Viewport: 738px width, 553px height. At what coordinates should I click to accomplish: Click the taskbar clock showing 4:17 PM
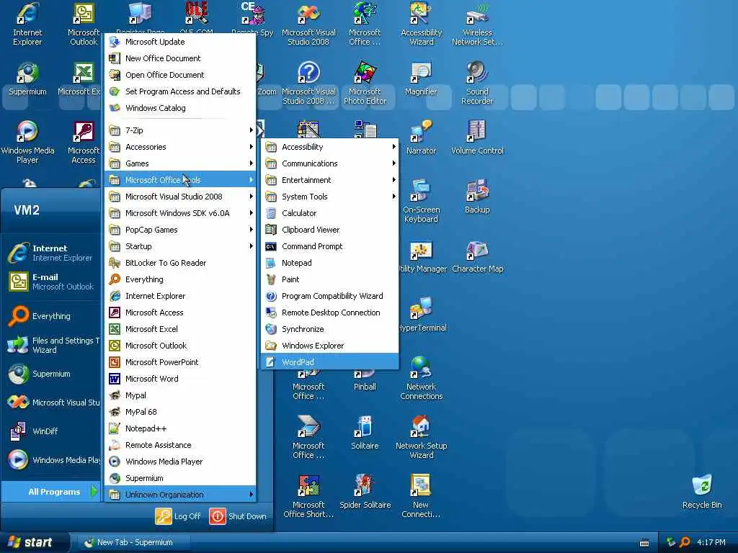711,542
